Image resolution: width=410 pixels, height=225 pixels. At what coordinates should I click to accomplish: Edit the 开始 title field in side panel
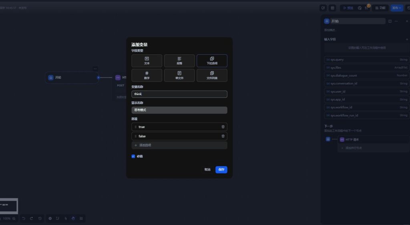point(358,21)
